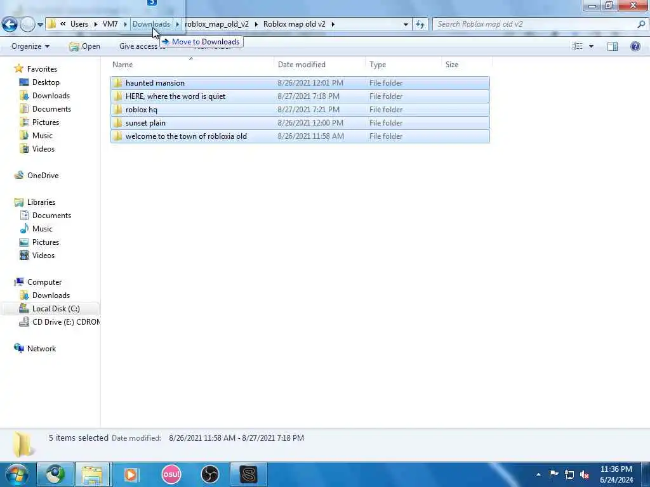Select the HERE, where the word is quiet folder
650x487 pixels.
(x=300, y=96)
